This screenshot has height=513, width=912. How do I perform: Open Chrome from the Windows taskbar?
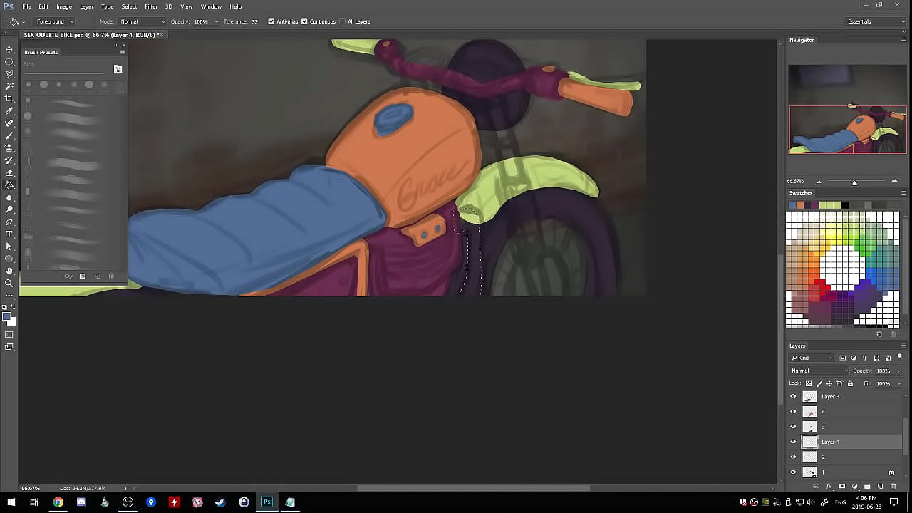tap(58, 502)
